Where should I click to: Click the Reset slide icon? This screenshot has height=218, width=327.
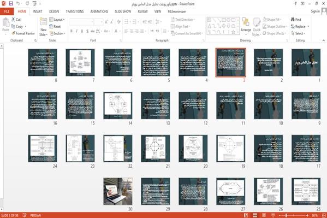coord(51,27)
